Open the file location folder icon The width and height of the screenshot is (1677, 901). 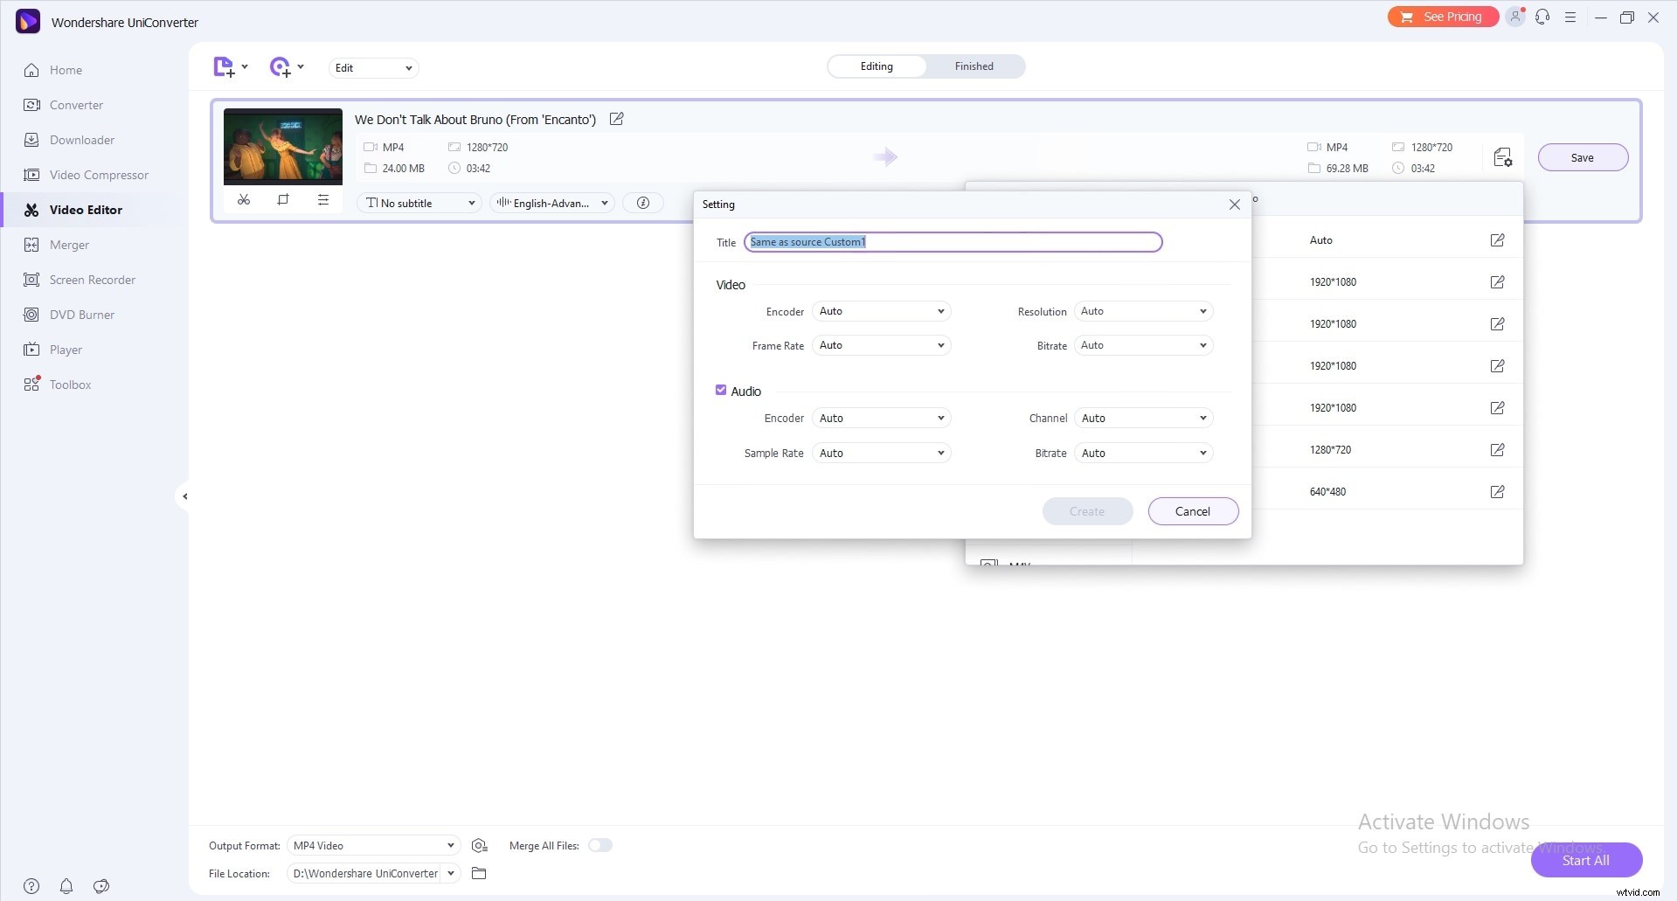[479, 873]
